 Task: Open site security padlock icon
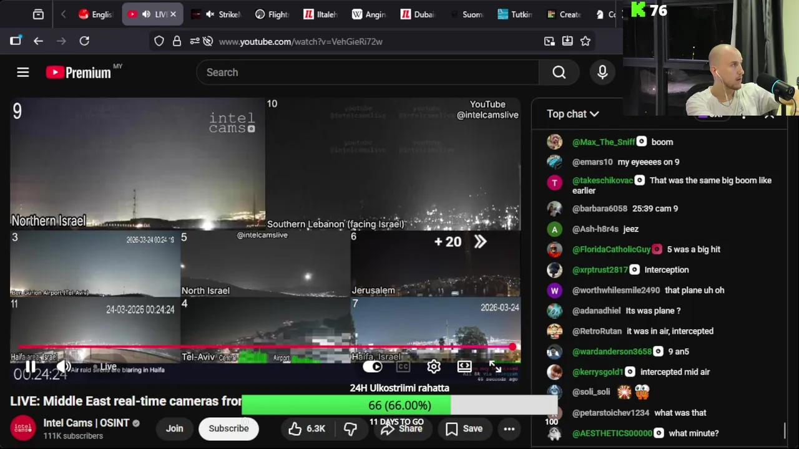click(177, 41)
